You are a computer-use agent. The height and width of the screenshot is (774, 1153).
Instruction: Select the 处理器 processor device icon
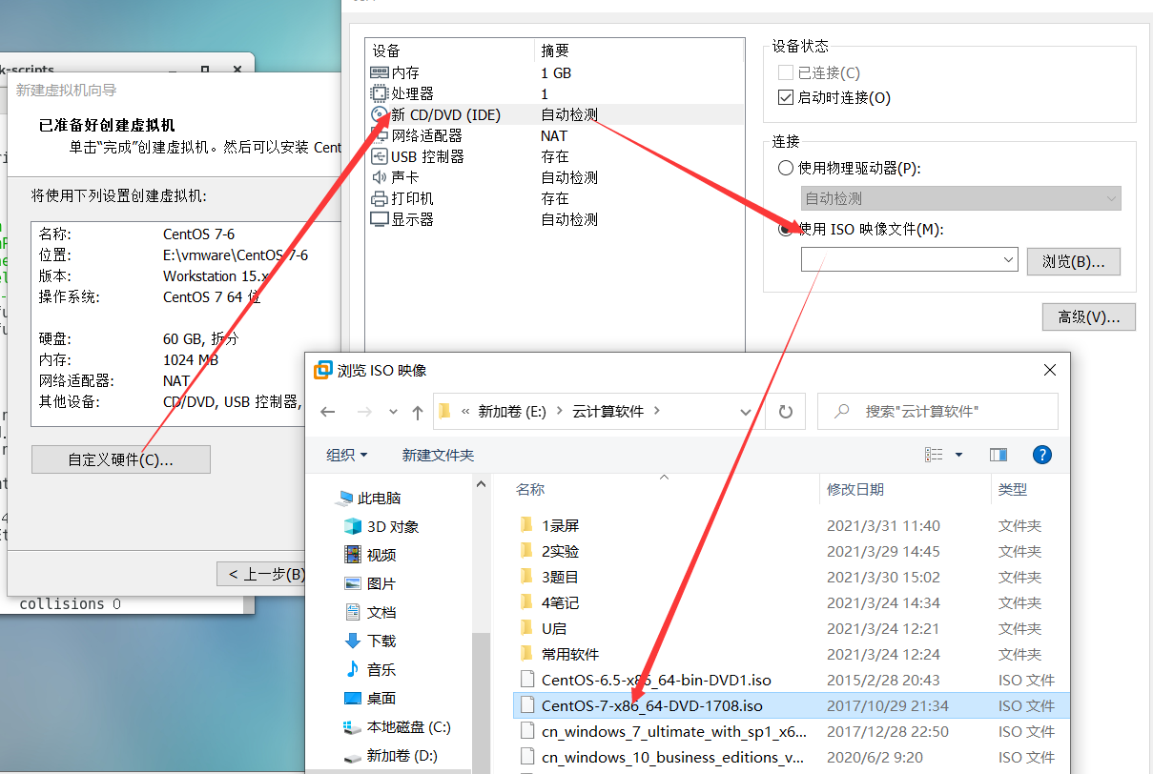coord(379,93)
